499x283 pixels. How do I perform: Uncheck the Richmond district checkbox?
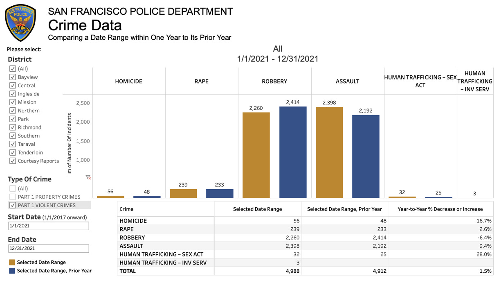13,127
